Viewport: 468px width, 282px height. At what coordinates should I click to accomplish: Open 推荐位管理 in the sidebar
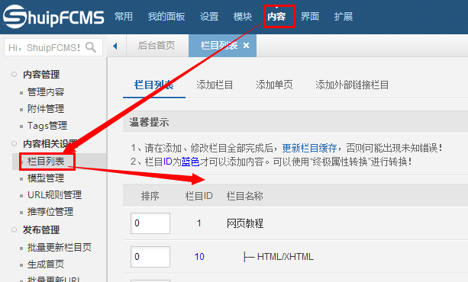click(x=50, y=212)
